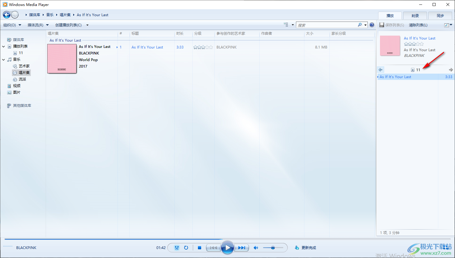The image size is (455, 258).
Task: Open the list options checkmark icon
Action: [447, 25]
